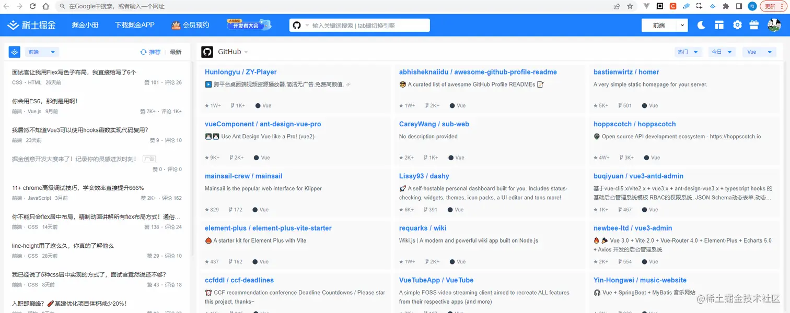Screen dimensions: 790x313
Task: Open the left panel 前端 dropdown
Action: (42, 52)
